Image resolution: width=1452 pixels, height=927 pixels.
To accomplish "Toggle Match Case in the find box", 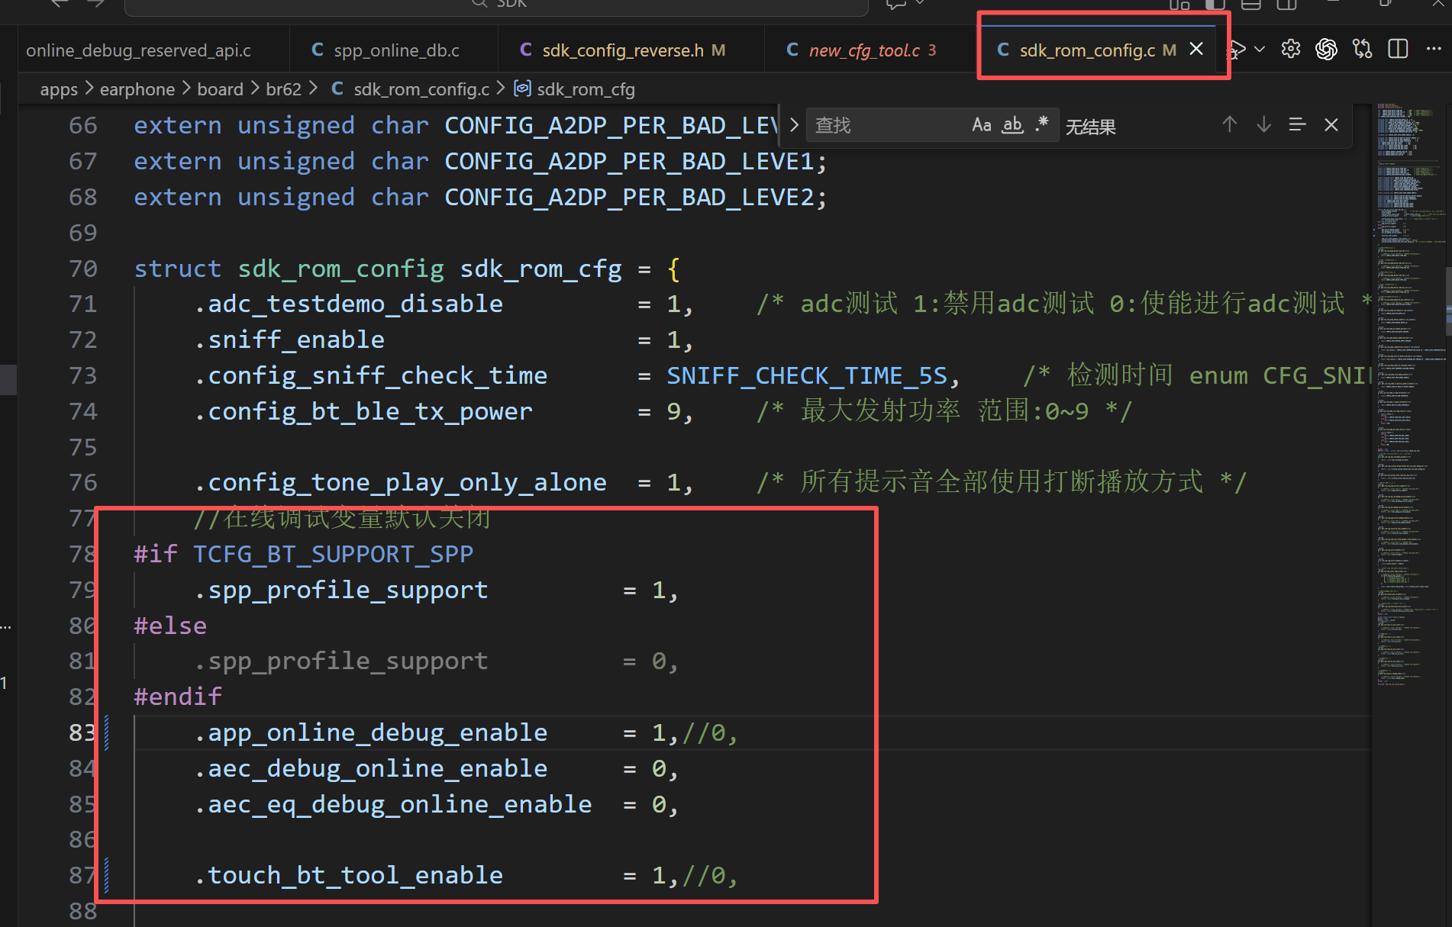I will (981, 125).
